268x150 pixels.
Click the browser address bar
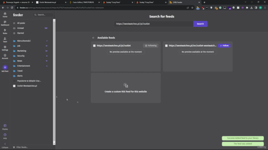[x=101, y=7]
